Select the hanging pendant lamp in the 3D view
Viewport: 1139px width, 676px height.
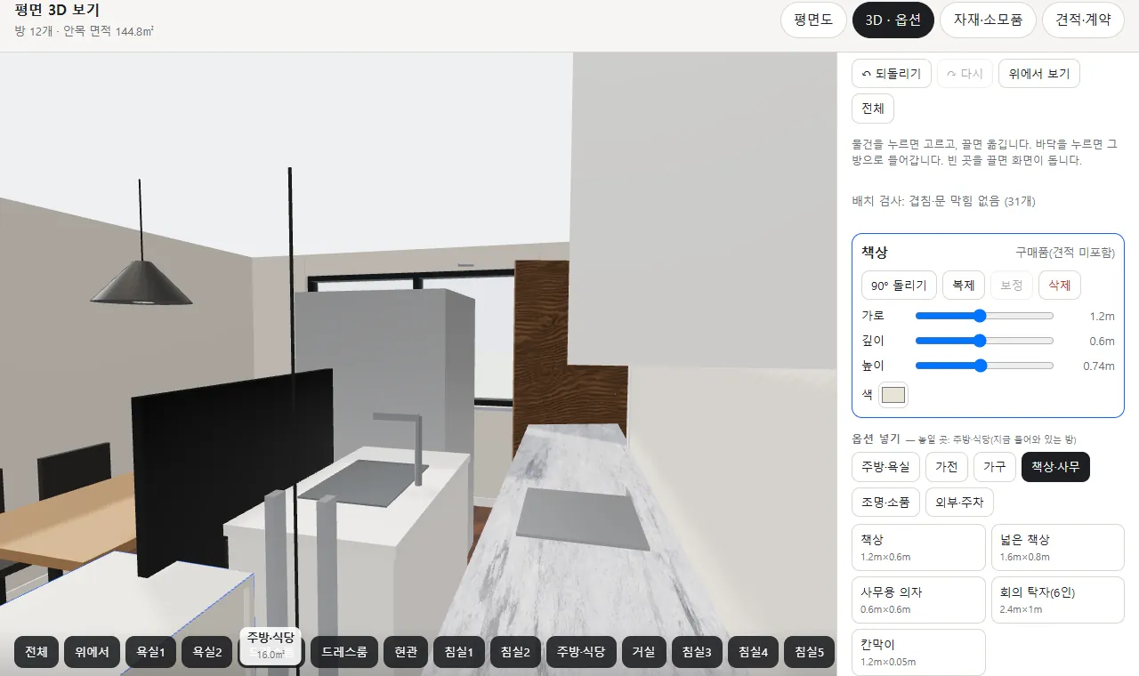tap(141, 281)
